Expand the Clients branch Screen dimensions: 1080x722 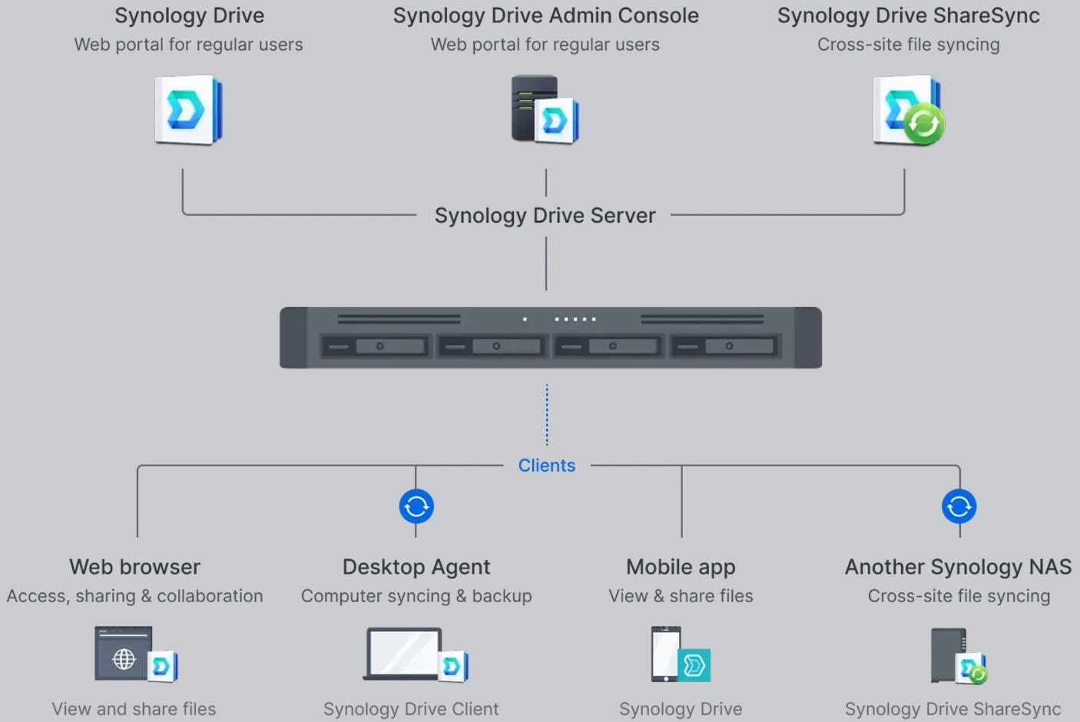[x=546, y=465]
